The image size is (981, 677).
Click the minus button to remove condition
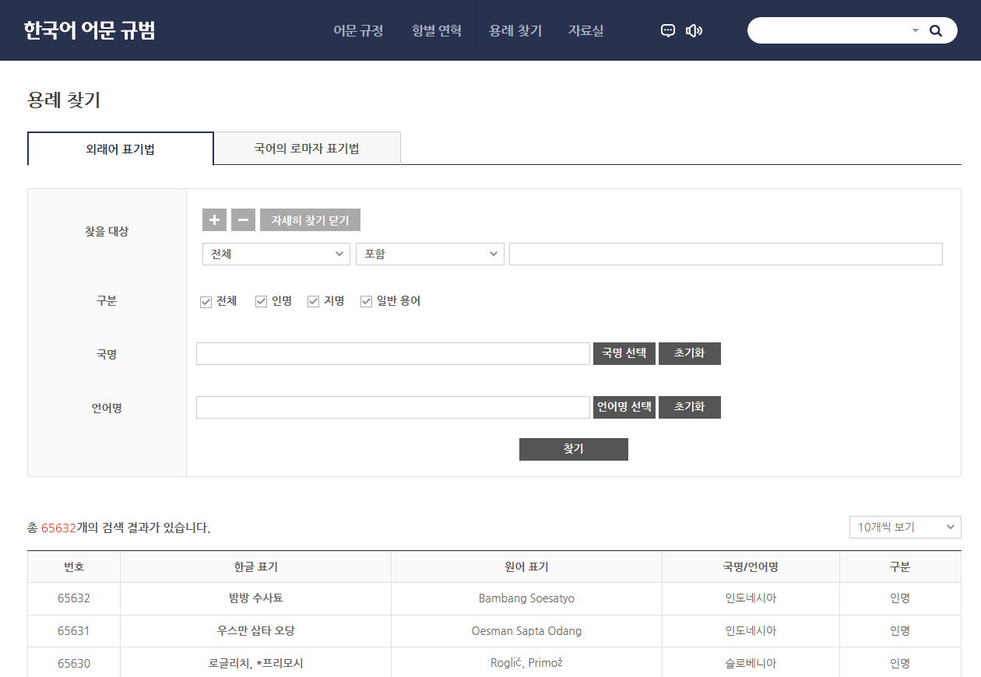point(243,220)
